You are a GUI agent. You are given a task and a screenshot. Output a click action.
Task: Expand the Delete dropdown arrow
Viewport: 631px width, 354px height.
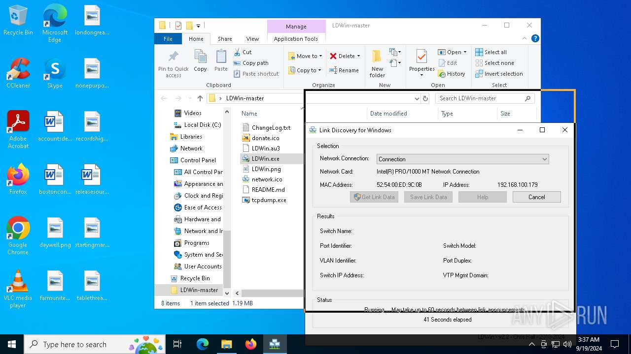(x=358, y=56)
